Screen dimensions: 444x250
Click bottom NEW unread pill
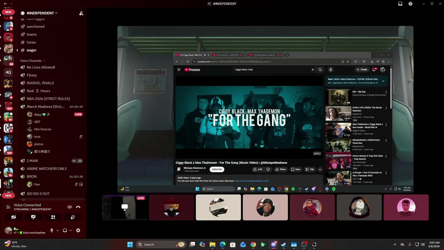(8, 195)
